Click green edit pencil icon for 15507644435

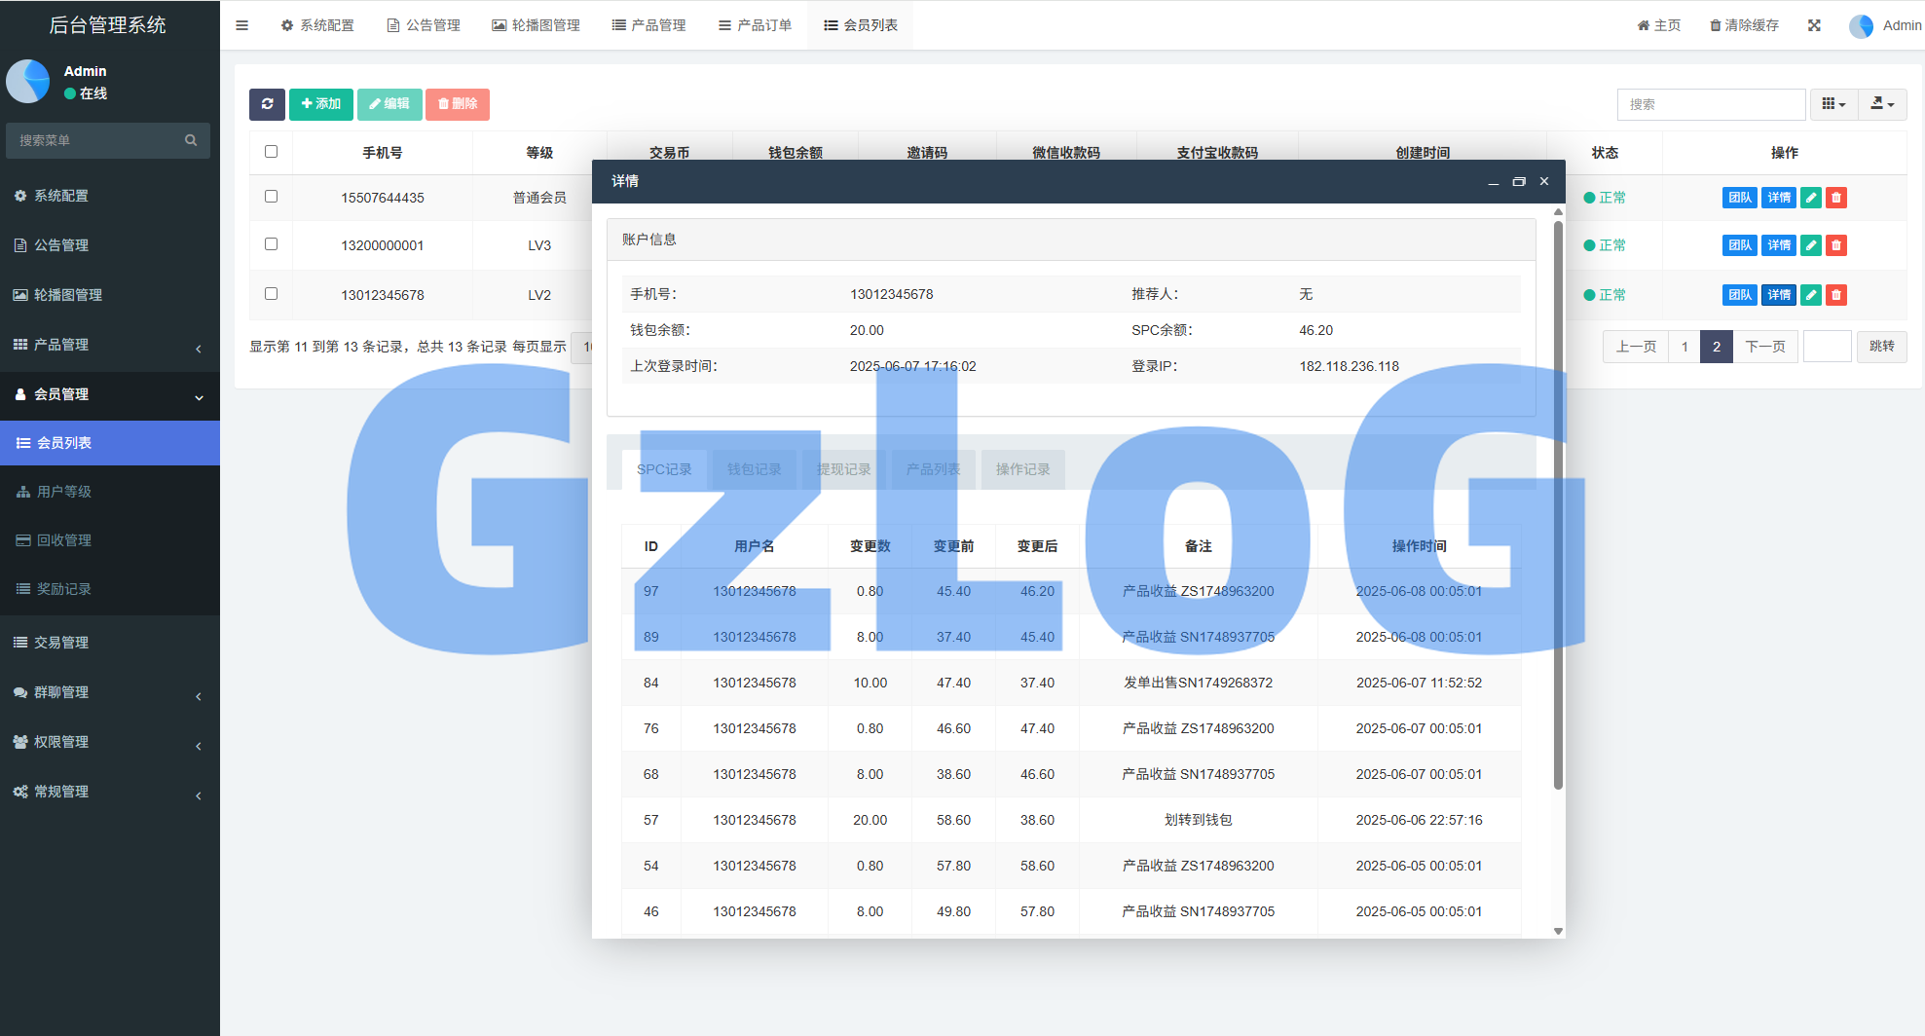coord(1811,198)
